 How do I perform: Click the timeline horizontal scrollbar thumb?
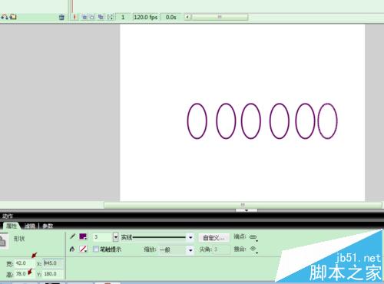220,17
